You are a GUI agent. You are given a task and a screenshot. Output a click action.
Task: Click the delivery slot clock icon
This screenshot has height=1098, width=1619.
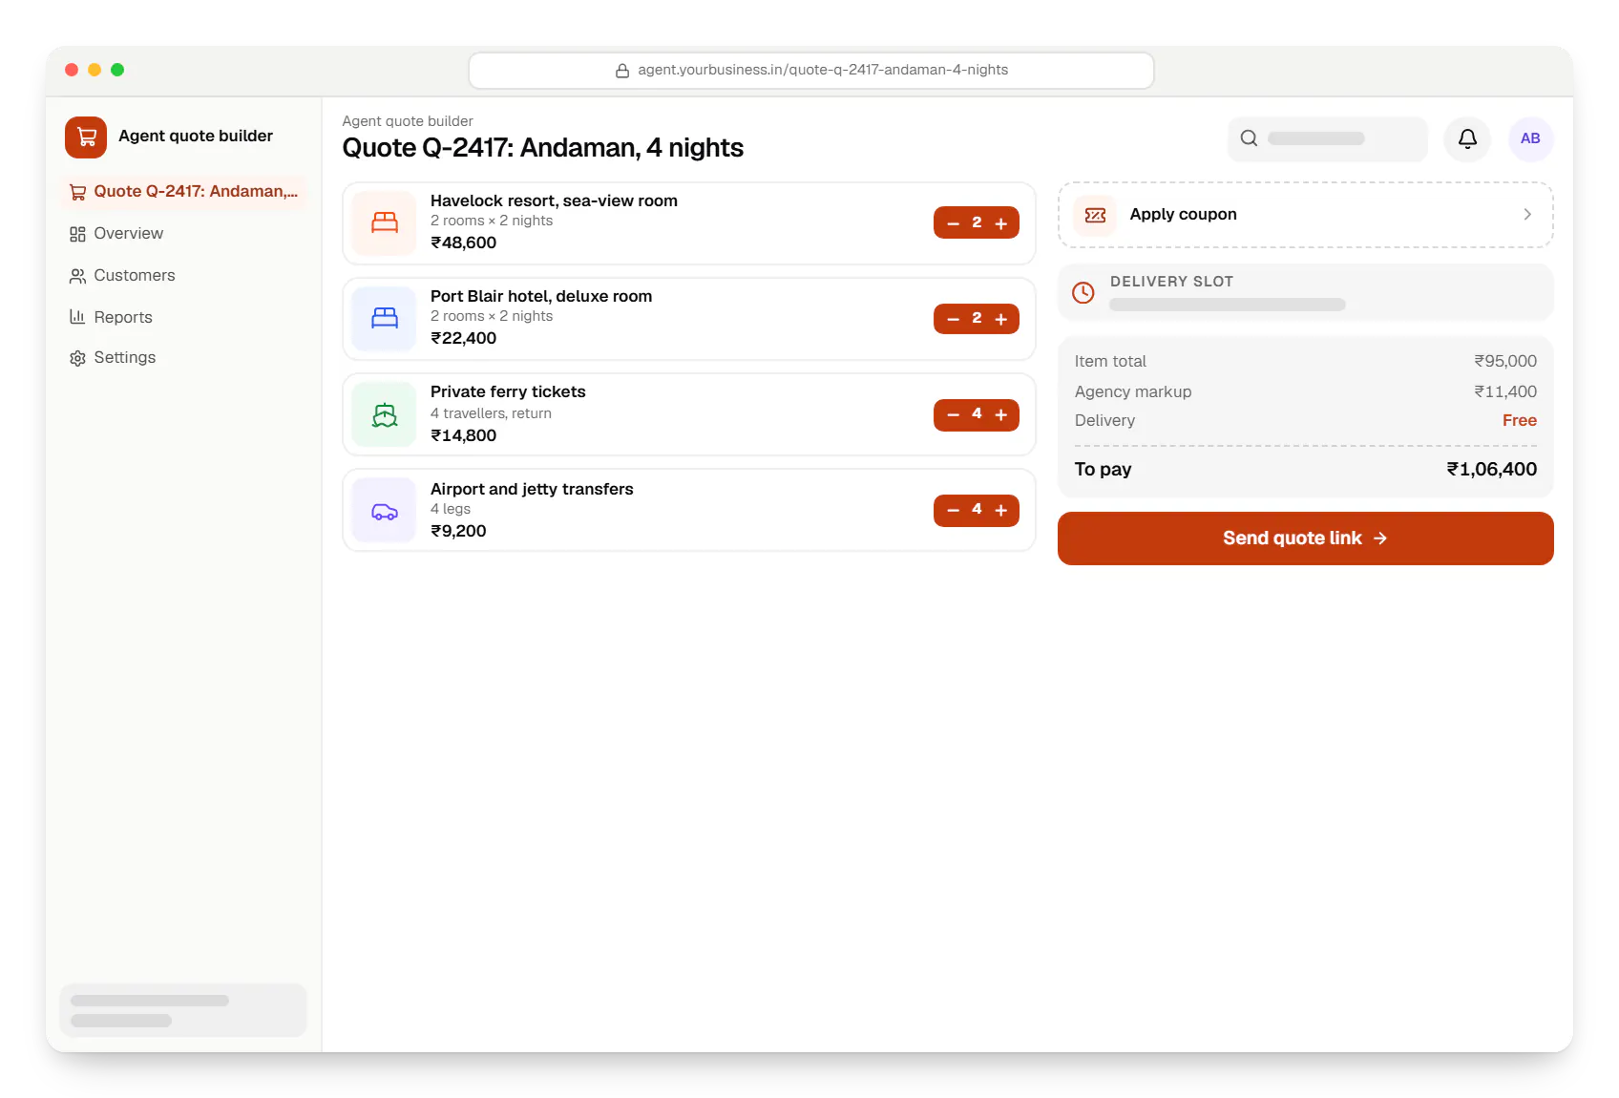click(x=1083, y=293)
